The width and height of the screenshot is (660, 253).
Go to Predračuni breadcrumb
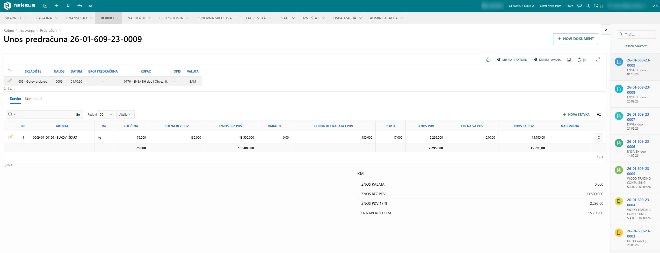[49, 30]
